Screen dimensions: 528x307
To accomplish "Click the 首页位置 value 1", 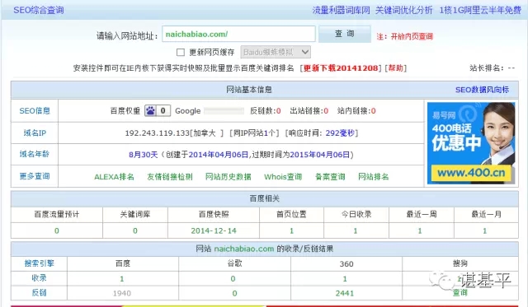I will (291, 230).
